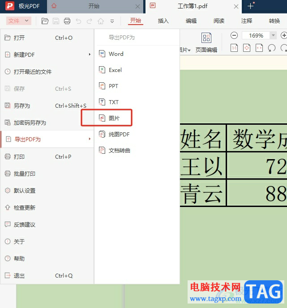Click the zoom in plus icon
Image resolution: width=287 pixels, height=308 pixels.
click(284, 36)
